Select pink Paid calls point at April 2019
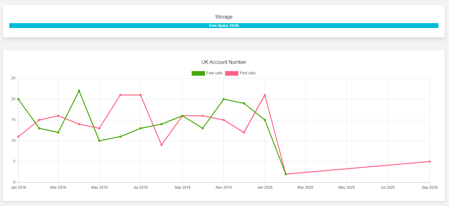The width and height of the screenshot is (449, 206). pyautogui.click(x=79, y=124)
